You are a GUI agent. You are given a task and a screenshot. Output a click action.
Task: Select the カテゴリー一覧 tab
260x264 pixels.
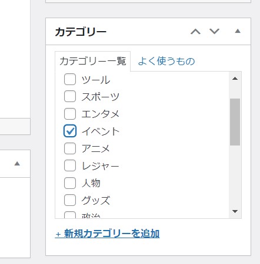coord(92,61)
